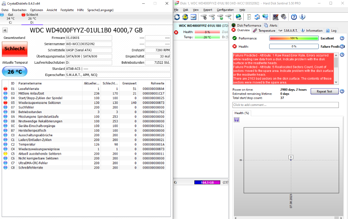The width and height of the screenshot is (348, 219).
Task: Click the monitor with pen configuration icon
Action: pyautogui.click(x=275, y=17)
